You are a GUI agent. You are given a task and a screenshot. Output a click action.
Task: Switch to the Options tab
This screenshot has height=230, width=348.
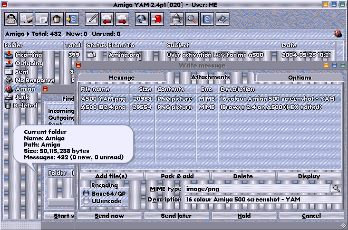tap(299, 78)
